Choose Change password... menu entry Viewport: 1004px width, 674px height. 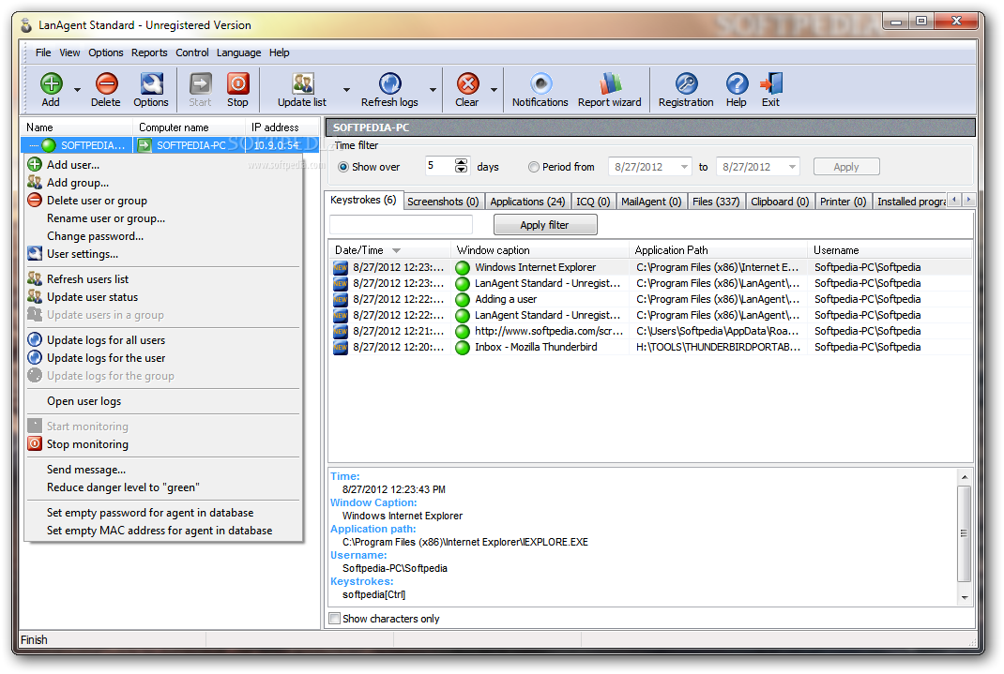pyautogui.click(x=95, y=236)
